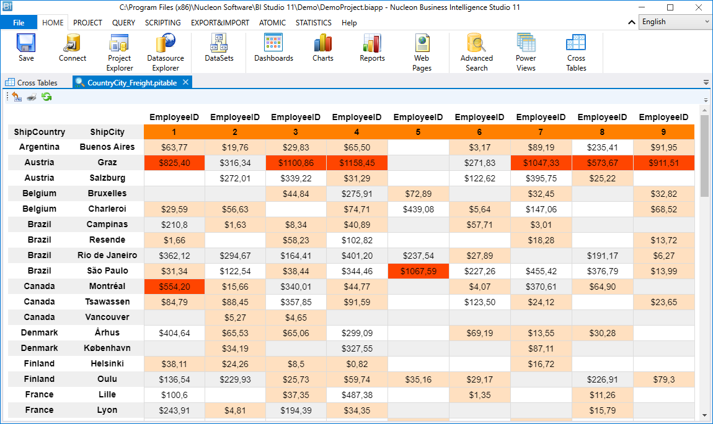Select the red $554,20 cell
Viewport: 713px width, 424px height.
coord(175,287)
